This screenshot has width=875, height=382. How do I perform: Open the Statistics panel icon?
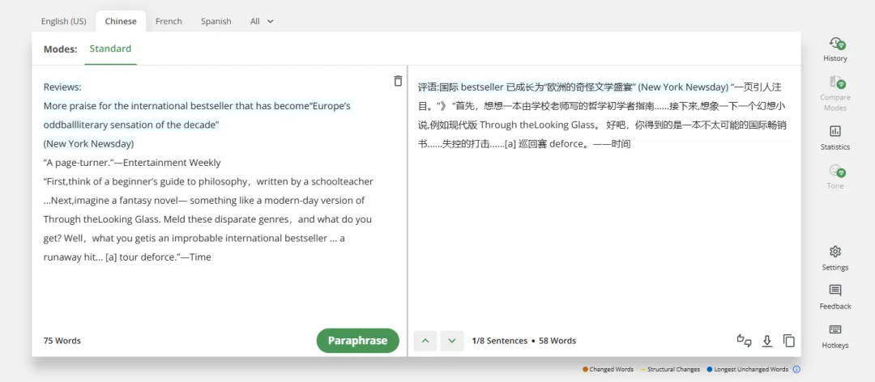pos(834,132)
